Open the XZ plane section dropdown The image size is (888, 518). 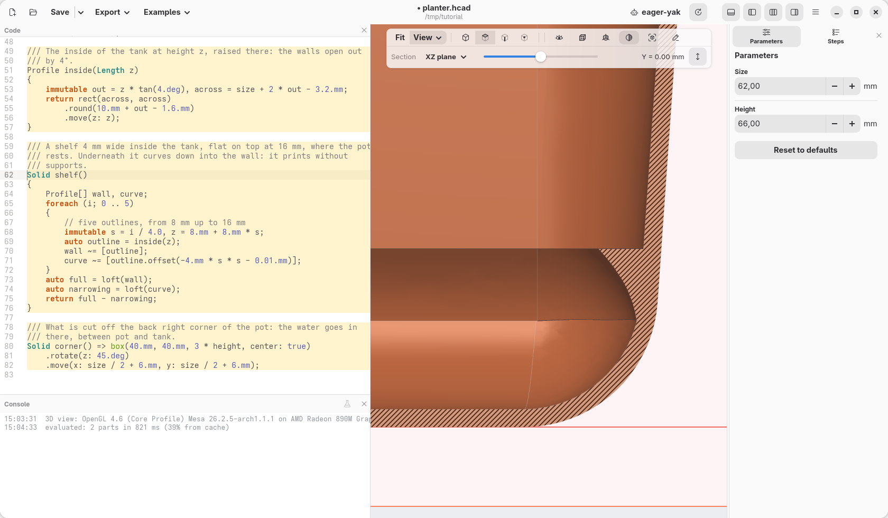pyautogui.click(x=446, y=57)
